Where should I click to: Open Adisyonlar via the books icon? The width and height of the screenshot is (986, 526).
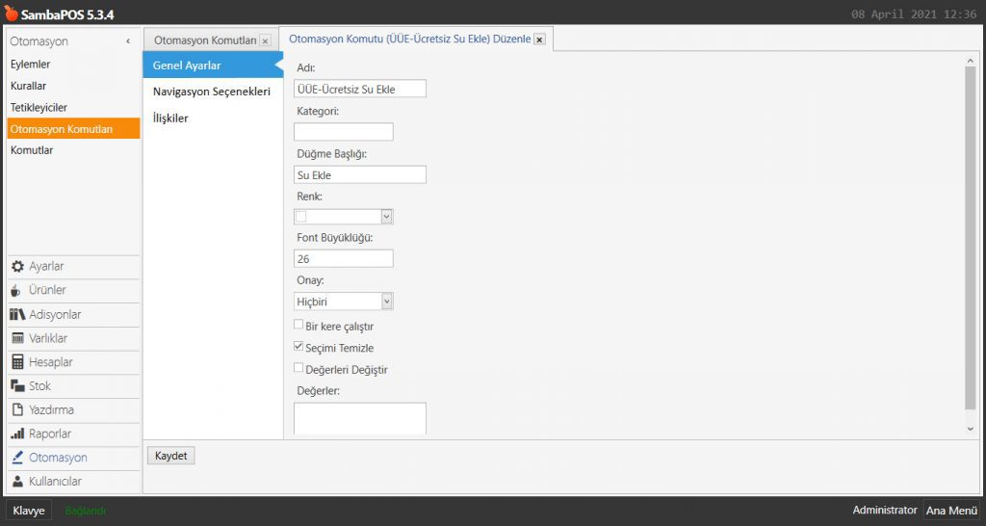[17, 315]
